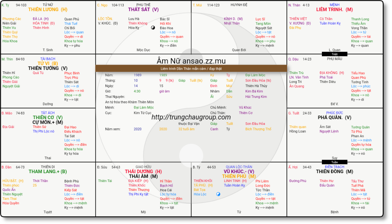Click the black yin-yang icon in Thất Sát cell
Image resolution: width=392 pixels, height=224 pixels.
click(153, 27)
